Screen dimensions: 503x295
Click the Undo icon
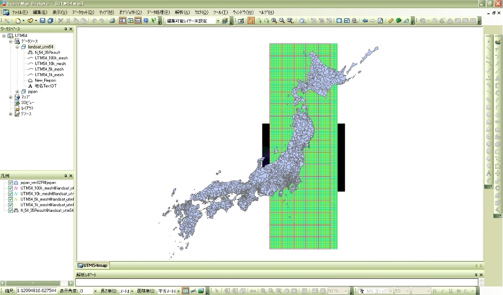pyautogui.click(x=94, y=21)
